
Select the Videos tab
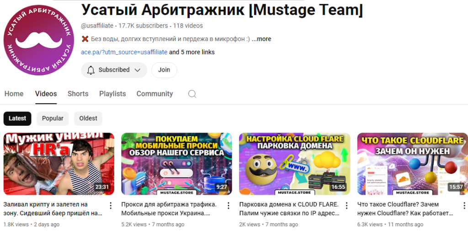point(46,94)
